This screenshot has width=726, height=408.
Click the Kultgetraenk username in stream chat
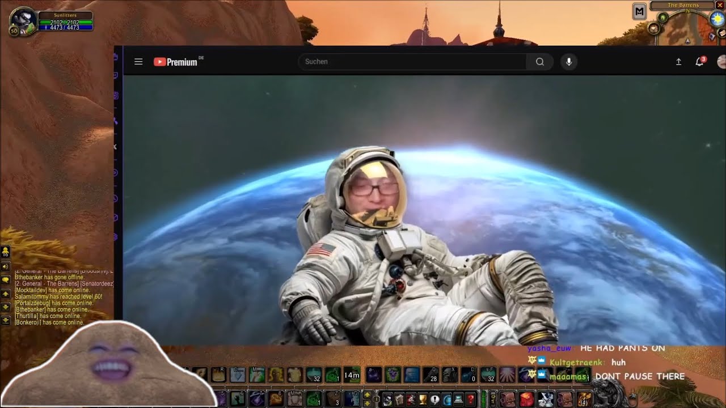click(577, 362)
